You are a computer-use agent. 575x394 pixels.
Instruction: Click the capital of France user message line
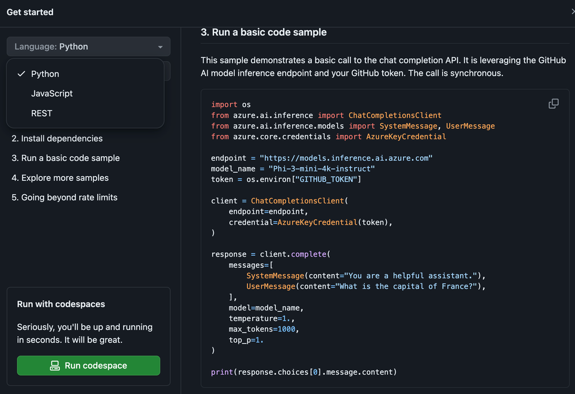[x=365, y=286]
